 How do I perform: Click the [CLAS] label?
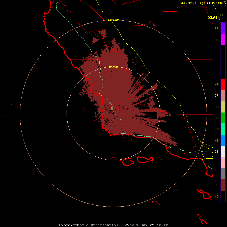pos(213,17)
